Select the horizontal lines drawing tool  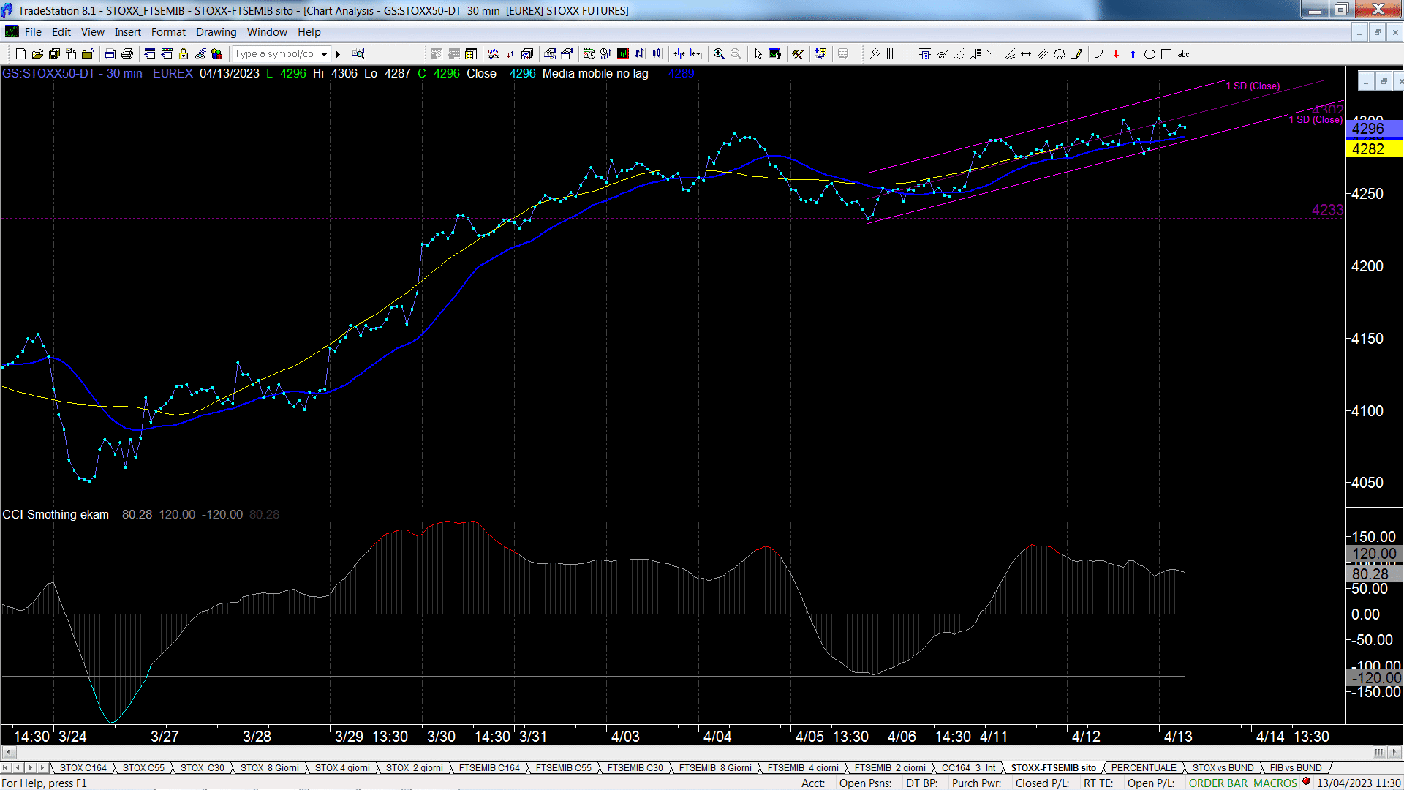tap(907, 53)
